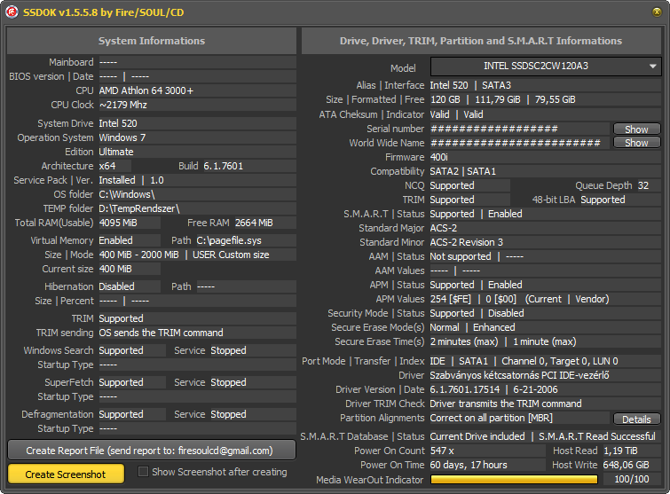Click OS sends the TRIM command text
Image resolution: width=670 pixels, height=494 pixels.
click(162, 333)
